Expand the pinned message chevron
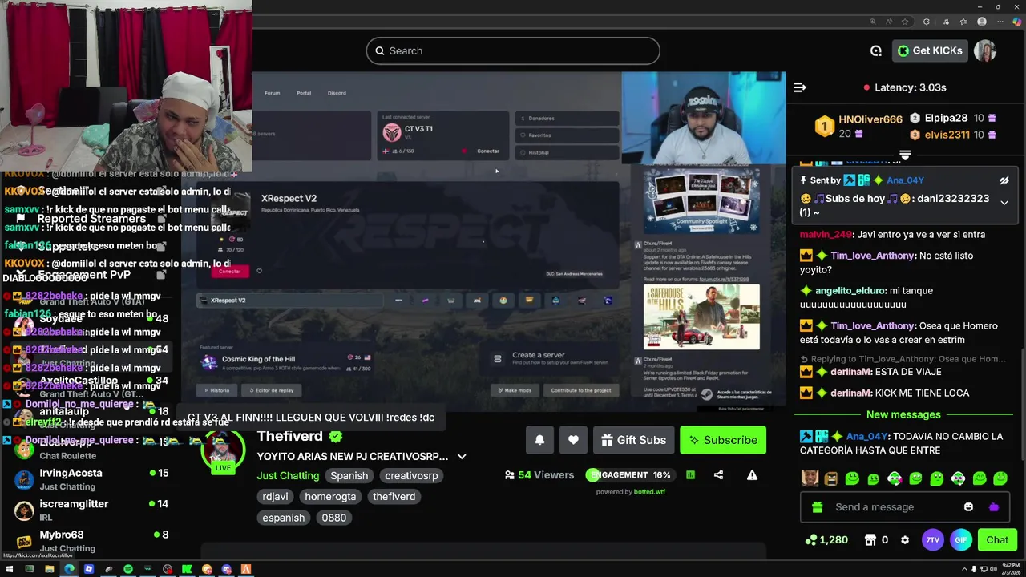The height and width of the screenshot is (577, 1026). coord(1004,203)
